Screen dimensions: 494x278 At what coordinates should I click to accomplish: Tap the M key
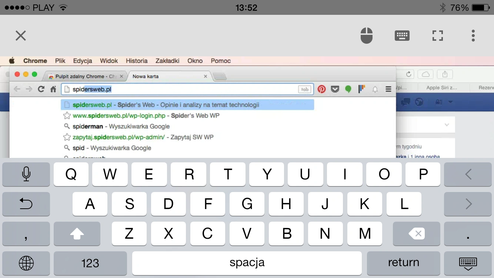click(365, 234)
